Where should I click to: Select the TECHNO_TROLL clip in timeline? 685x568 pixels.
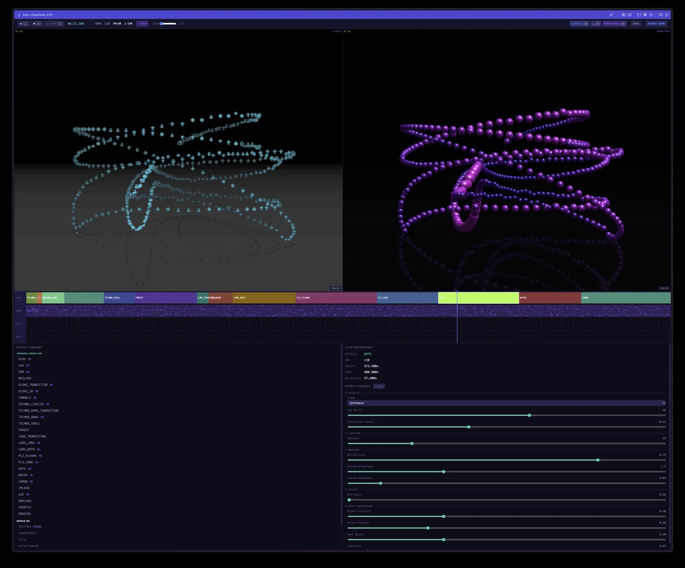tap(119, 297)
